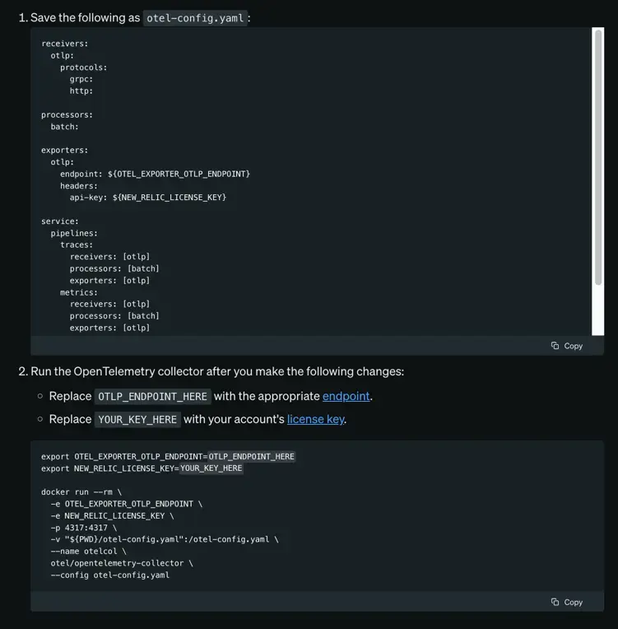The width and height of the screenshot is (618, 629).
Task: Click the 'otel/opentelemetry-collector' image line
Action: pos(121,563)
